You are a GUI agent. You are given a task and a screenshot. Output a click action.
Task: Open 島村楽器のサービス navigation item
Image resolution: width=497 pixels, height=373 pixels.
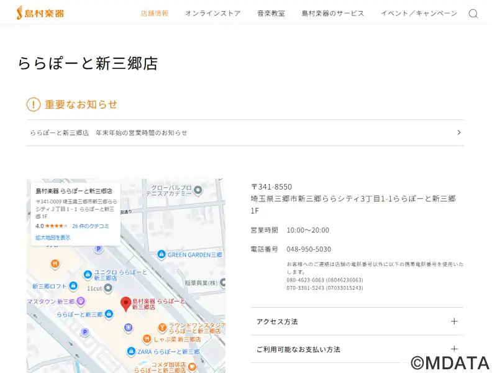333,13
